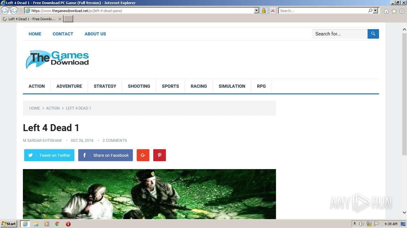Open the CONTACT page link

[63, 34]
